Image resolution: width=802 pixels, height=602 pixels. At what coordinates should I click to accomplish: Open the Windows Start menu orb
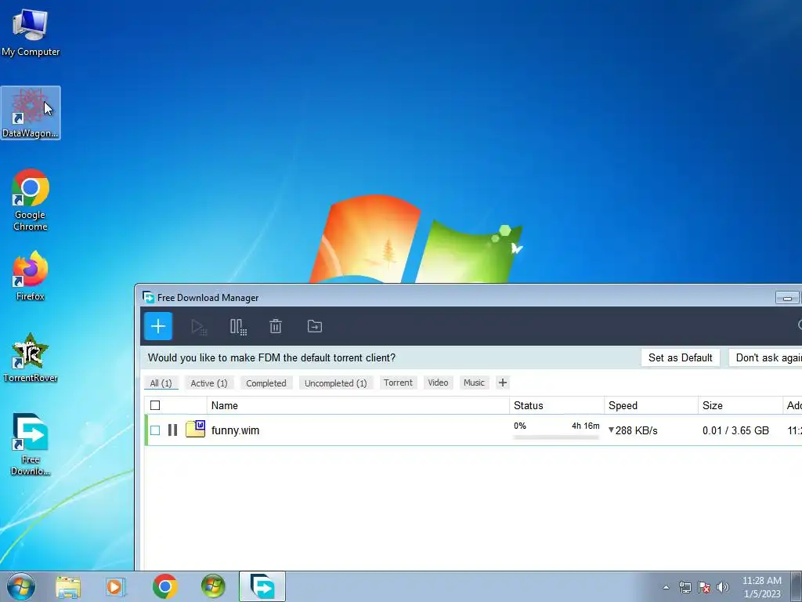[21, 586]
